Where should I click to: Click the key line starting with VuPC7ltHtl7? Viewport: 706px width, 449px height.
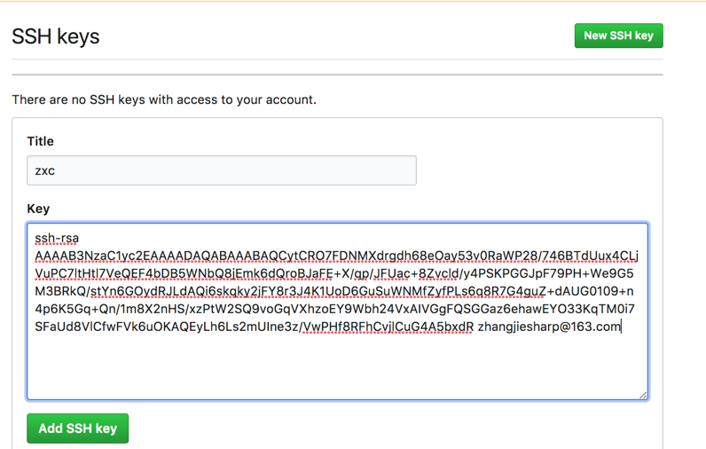click(x=334, y=273)
